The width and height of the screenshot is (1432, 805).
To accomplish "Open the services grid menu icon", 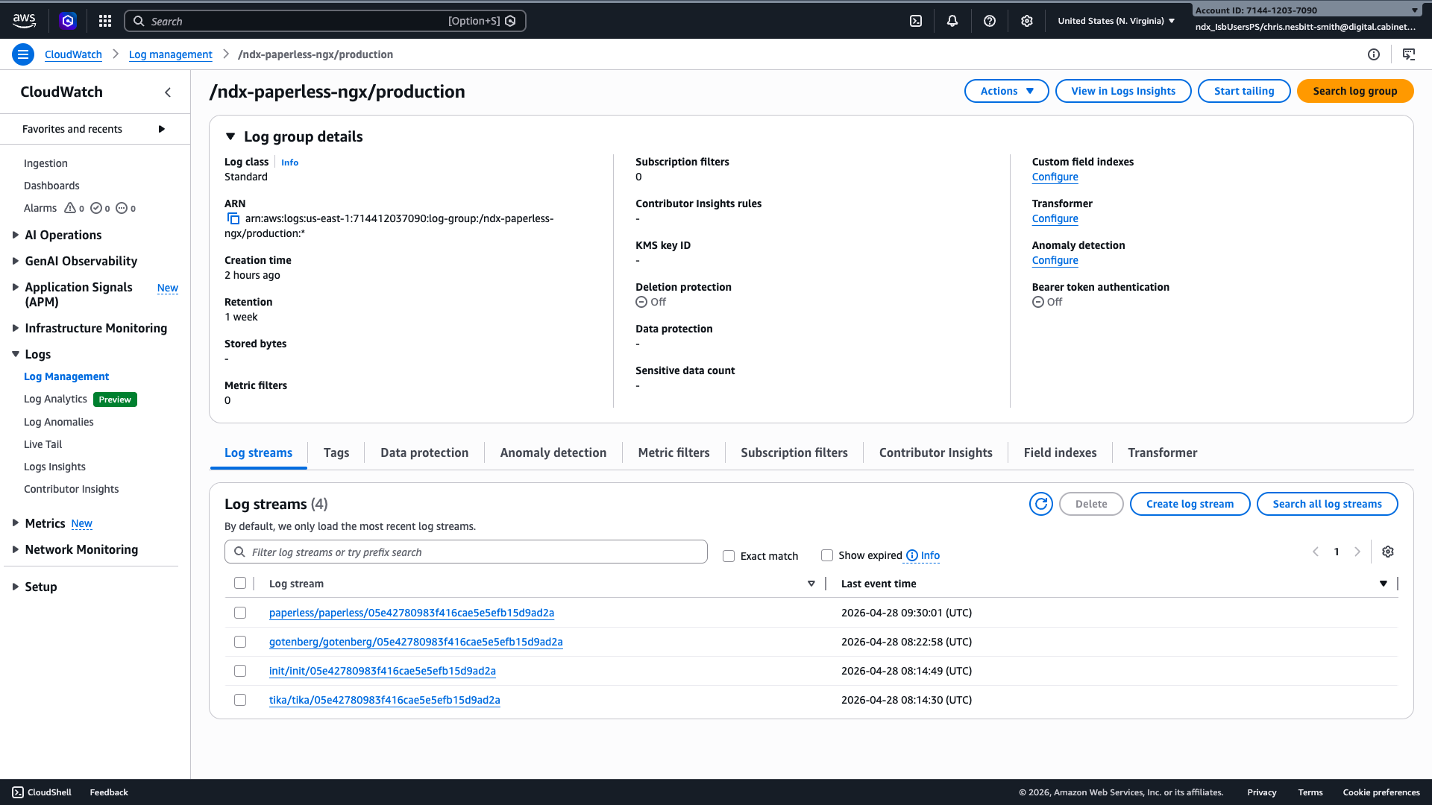I will pos(105,21).
